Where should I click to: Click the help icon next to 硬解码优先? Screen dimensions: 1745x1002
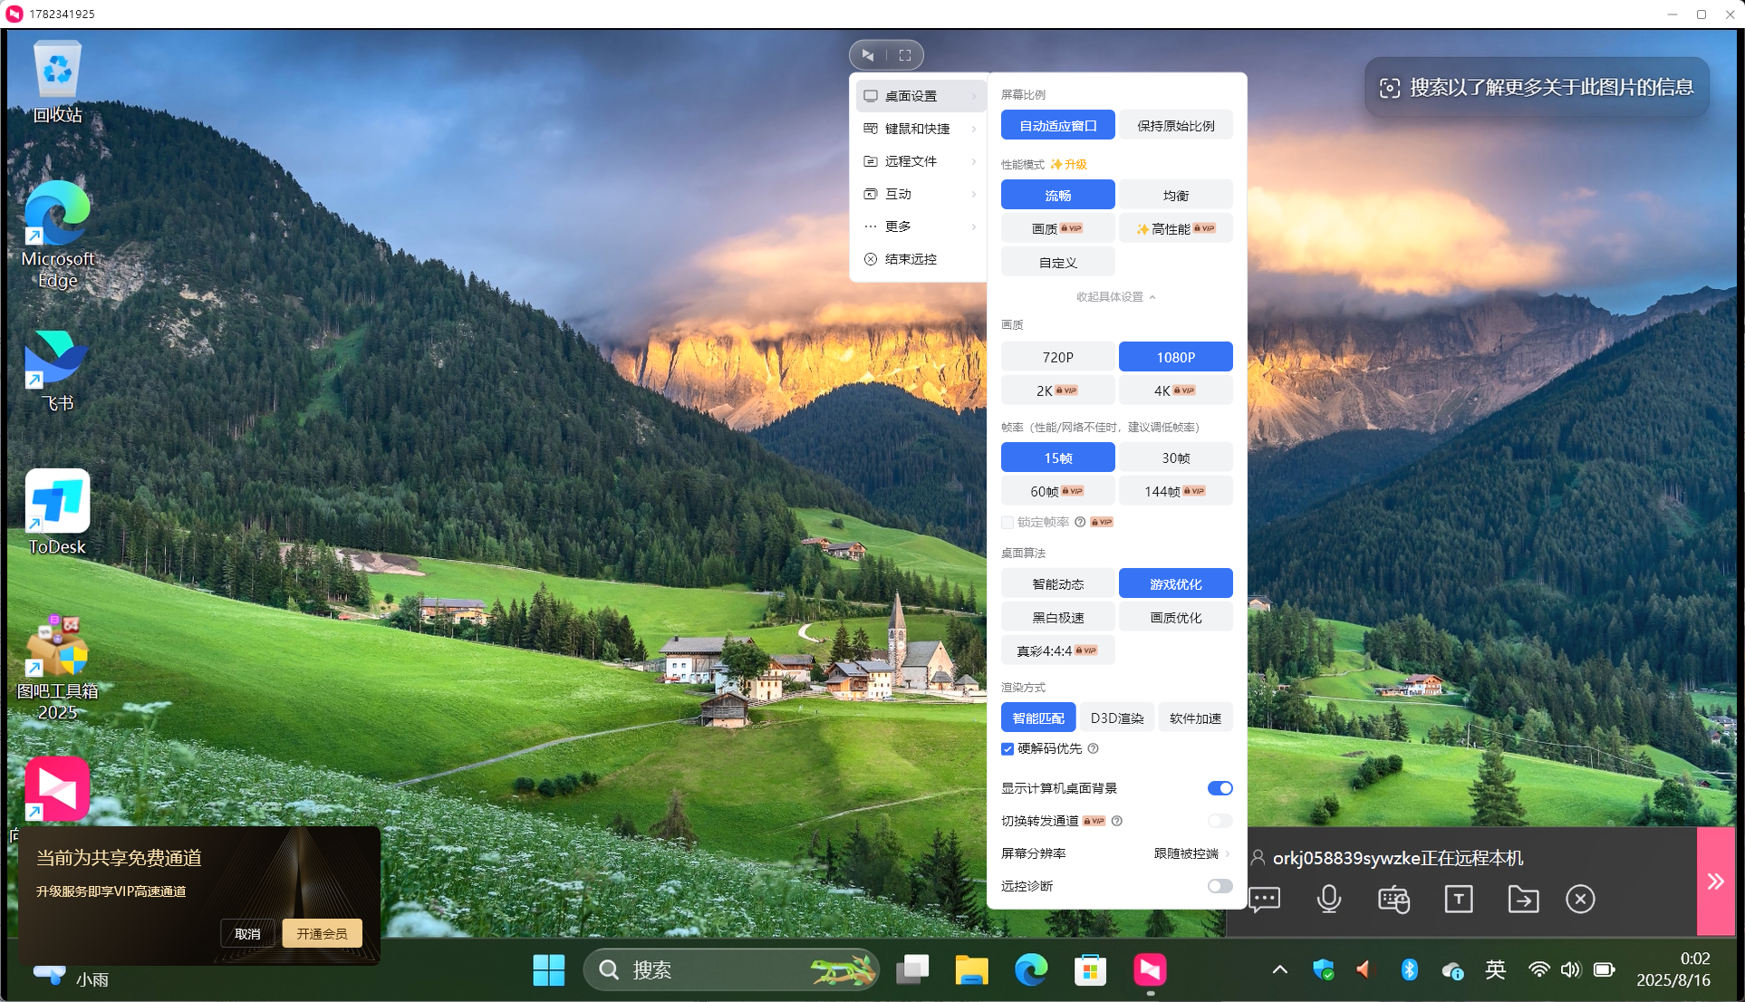[1093, 748]
